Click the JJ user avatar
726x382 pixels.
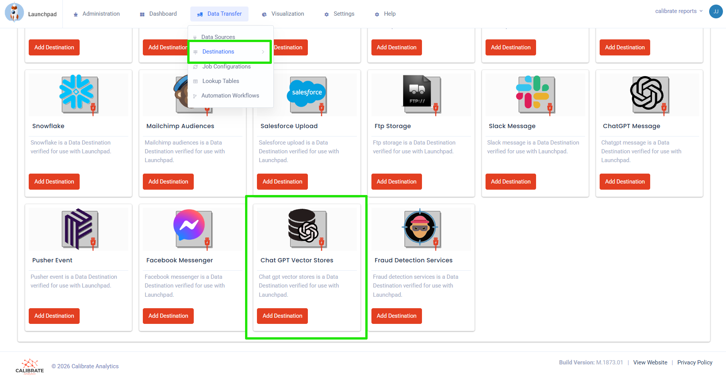point(716,11)
